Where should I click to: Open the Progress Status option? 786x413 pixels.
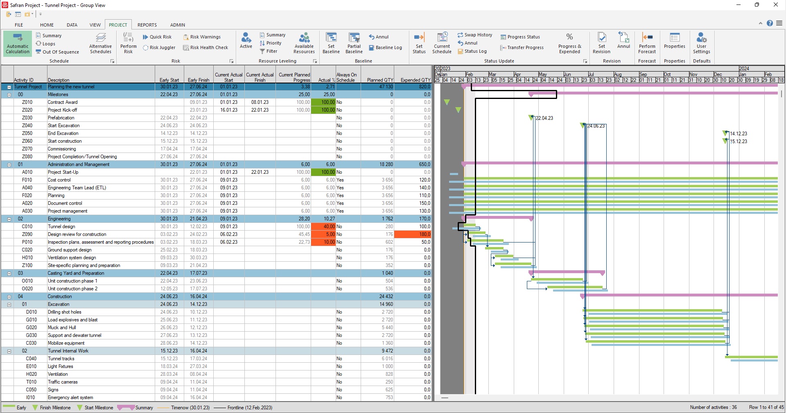click(x=520, y=37)
